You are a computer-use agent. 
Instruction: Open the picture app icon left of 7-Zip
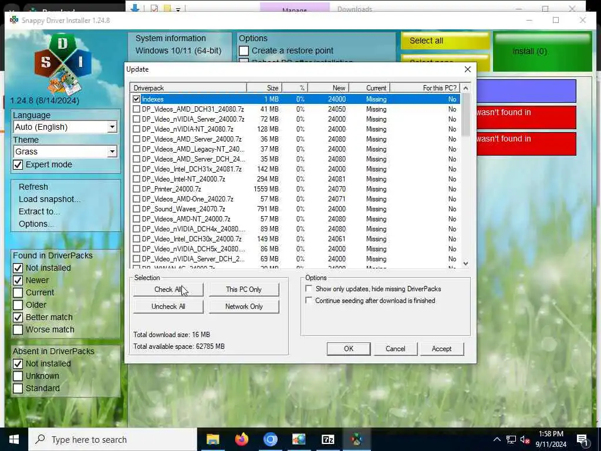(x=299, y=439)
